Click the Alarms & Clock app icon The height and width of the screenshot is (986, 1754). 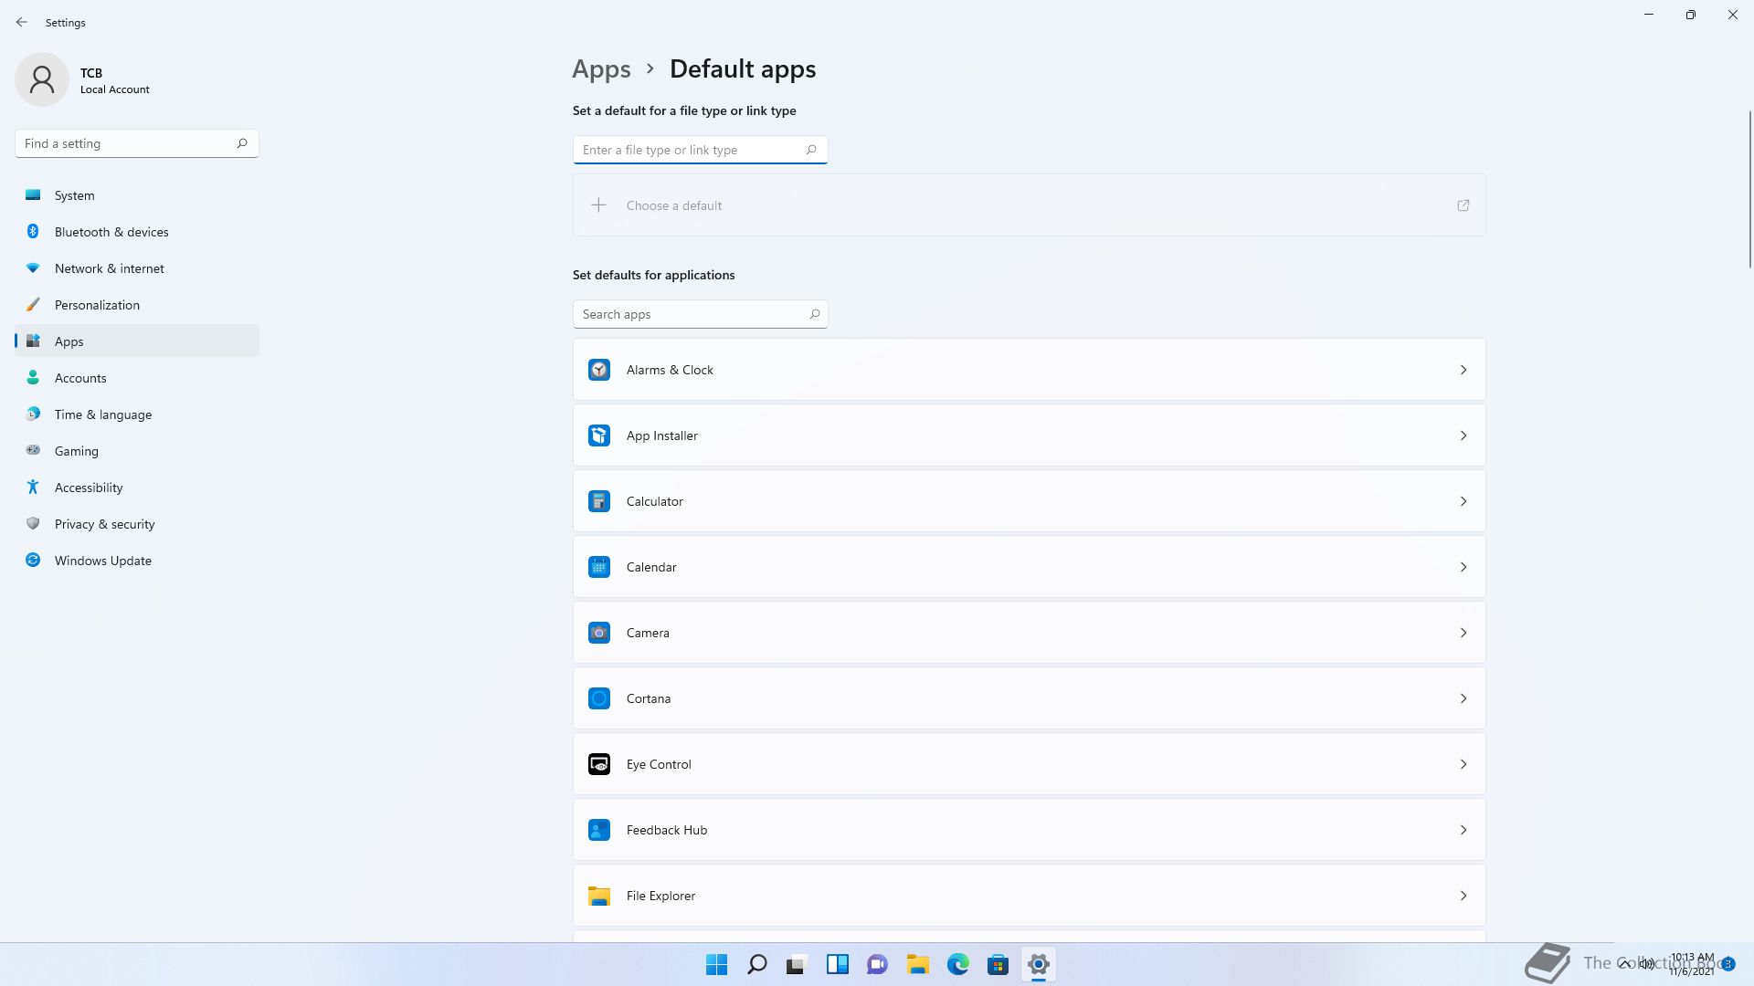coord(599,370)
